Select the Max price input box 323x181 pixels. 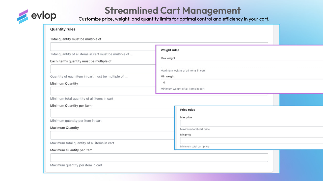coord(250,123)
